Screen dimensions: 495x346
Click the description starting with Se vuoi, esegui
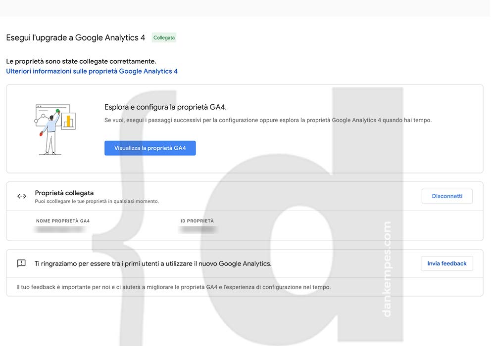coord(268,120)
